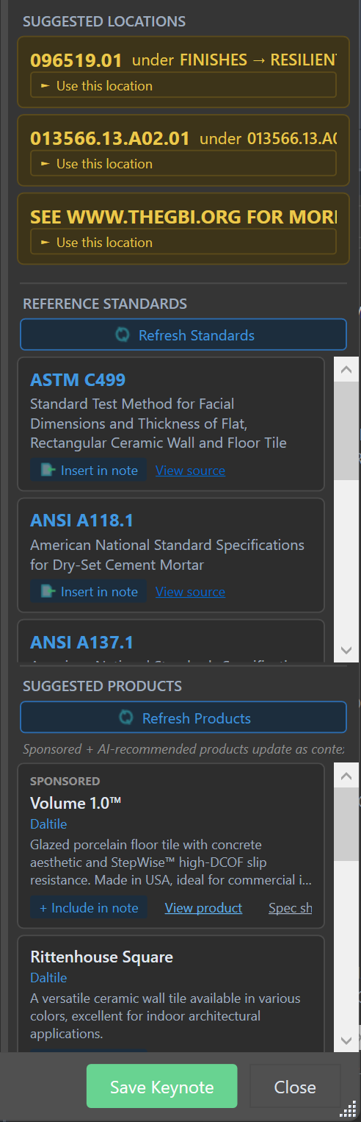361x1122 pixels.
Task: Open the ASTM C499 standard title
Action: pos(78,380)
